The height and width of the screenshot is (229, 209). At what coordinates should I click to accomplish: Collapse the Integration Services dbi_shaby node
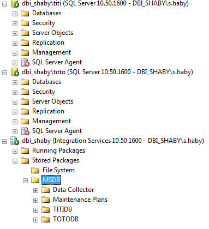point(4,142)
